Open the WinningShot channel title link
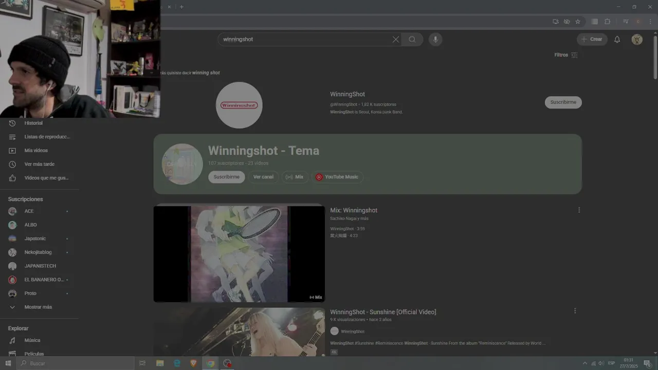The image size is (658, 370). [348, 94]
